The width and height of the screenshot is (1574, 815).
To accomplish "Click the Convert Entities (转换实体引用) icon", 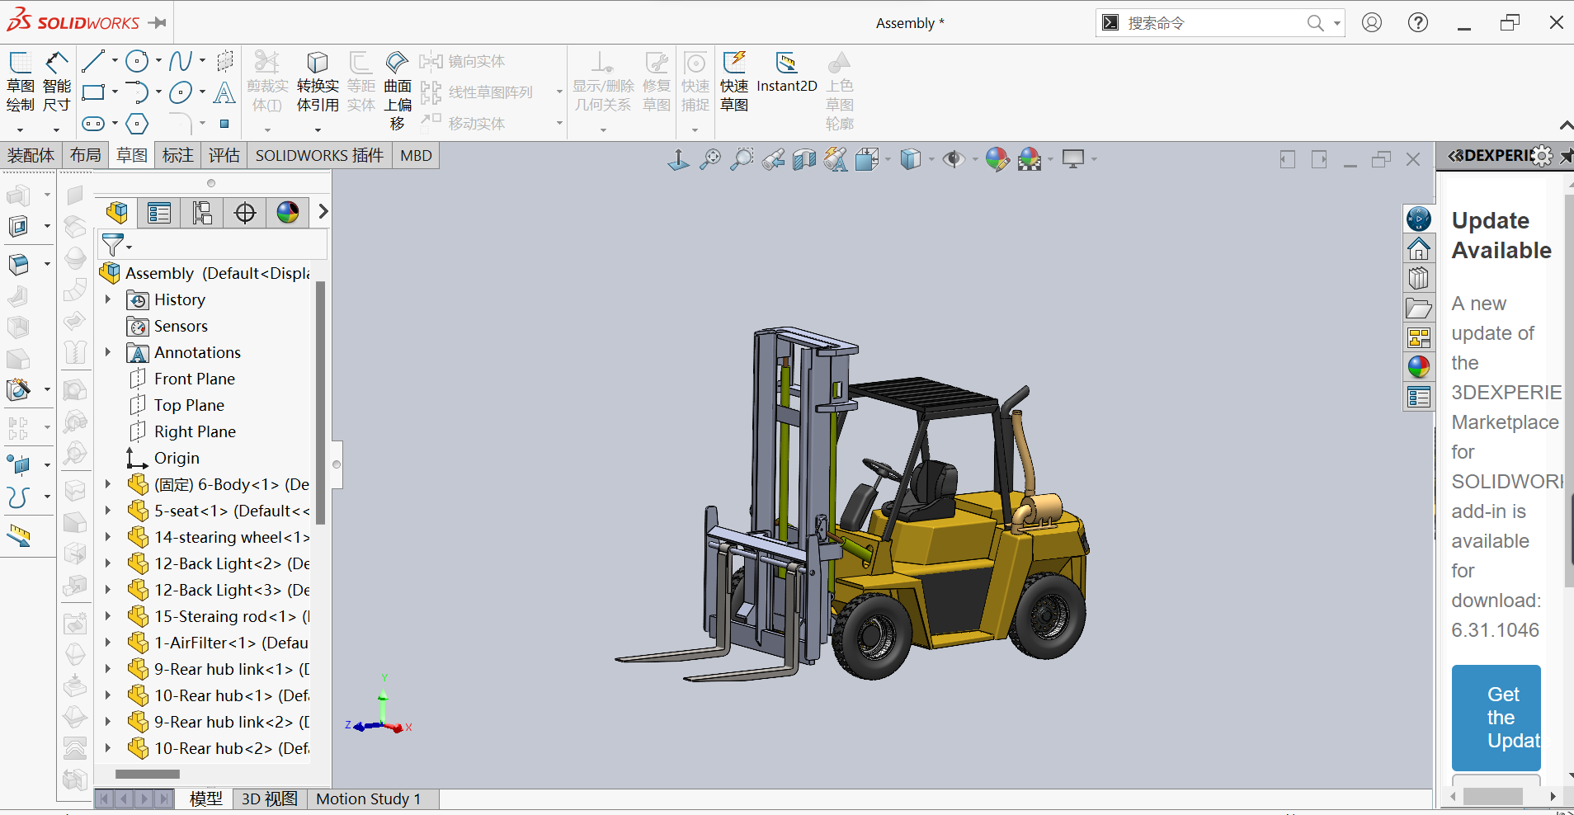I will pos(318,82).
